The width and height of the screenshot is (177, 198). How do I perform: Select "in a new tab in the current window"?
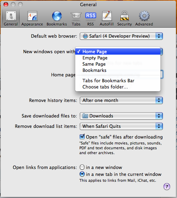click(x=82, y=174)
